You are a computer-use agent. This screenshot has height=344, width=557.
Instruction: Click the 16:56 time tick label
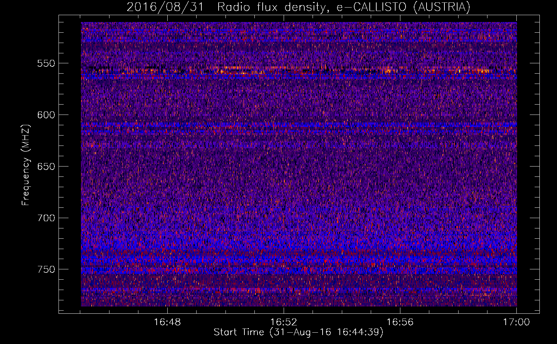400,322
